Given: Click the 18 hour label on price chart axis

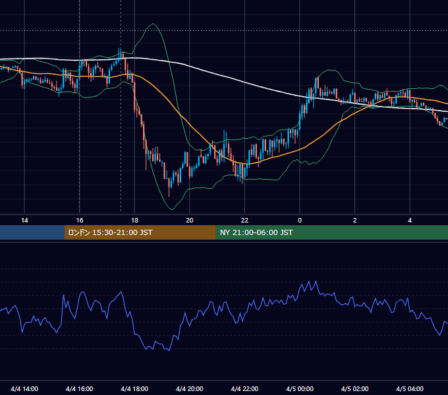Looking at the screenshot, I should [134, 221].
